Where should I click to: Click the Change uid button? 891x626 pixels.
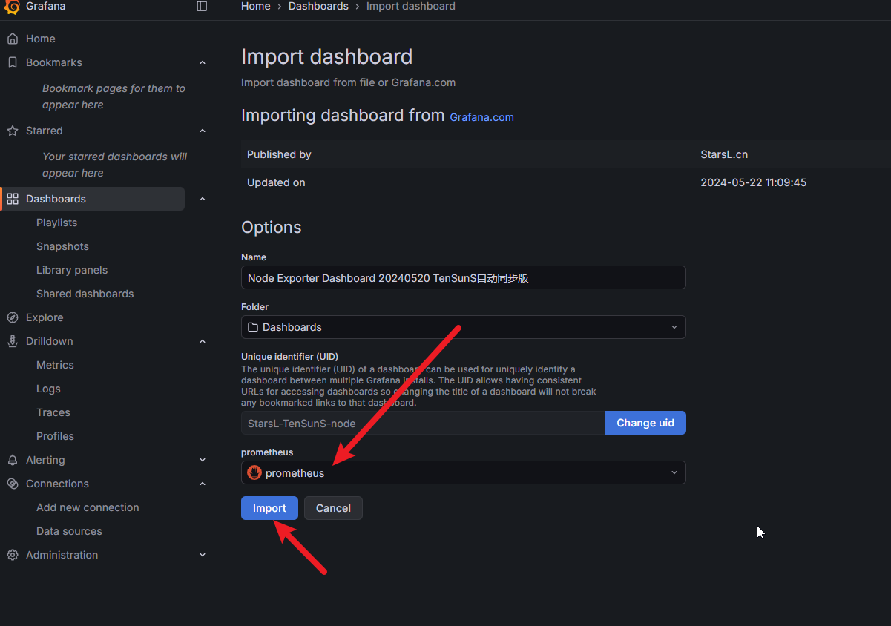[645, 423]
